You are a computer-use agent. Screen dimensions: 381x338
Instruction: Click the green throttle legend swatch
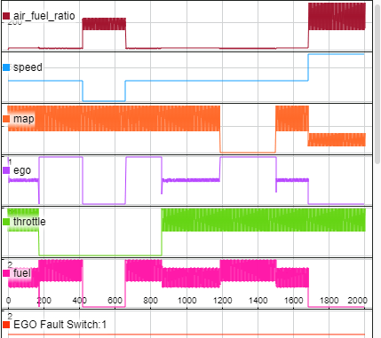(x=6, y=222)
